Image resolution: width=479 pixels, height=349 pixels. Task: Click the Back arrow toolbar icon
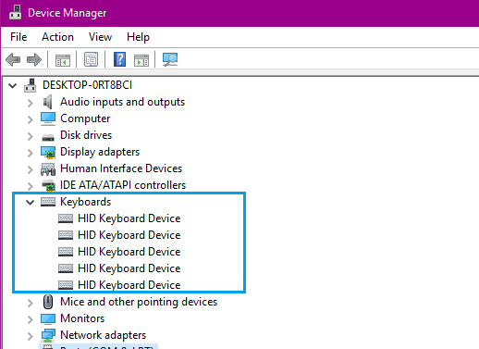tap(13, 59)
